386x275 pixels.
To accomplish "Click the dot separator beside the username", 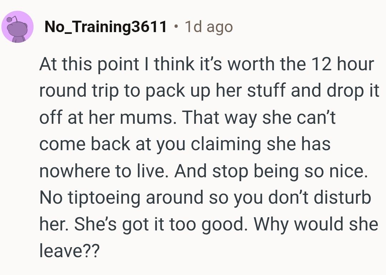I will [175, 26].
